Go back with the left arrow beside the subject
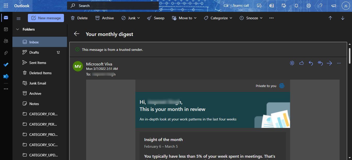 tap(76, 34)
